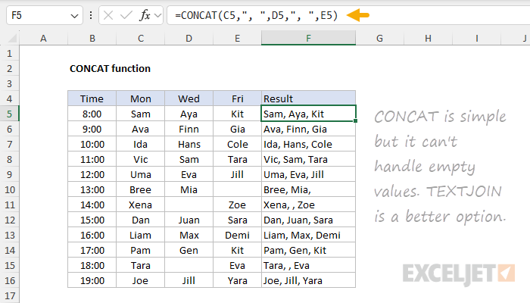
Task: Click the 'Gen' cell
Action: (x=189, y=250)
